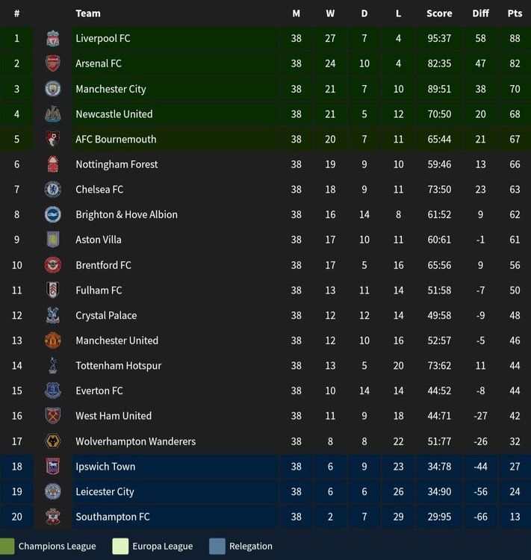Click the Relegation blue legend swatch
The image size is (531, 560).
(217, 546)
